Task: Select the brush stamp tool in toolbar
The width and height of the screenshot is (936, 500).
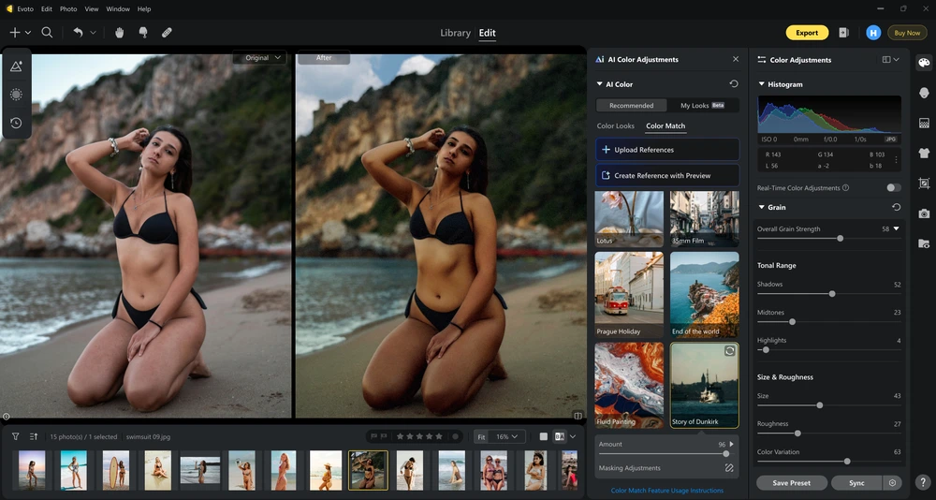Action: click(x=143, y=33)
